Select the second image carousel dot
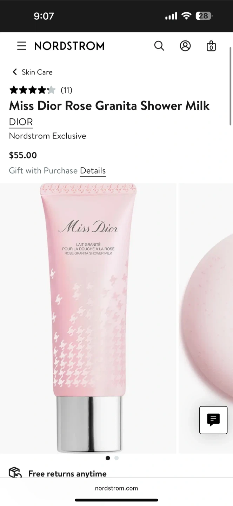233x506 pixels. tap(116, 458)
